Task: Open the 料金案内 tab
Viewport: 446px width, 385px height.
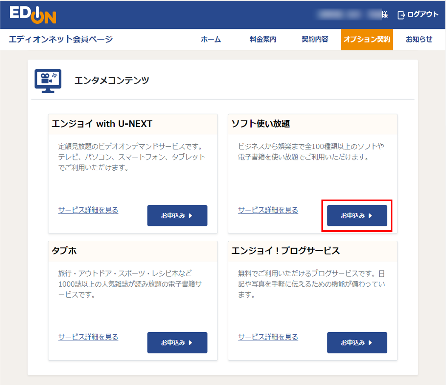Action: 263,39
